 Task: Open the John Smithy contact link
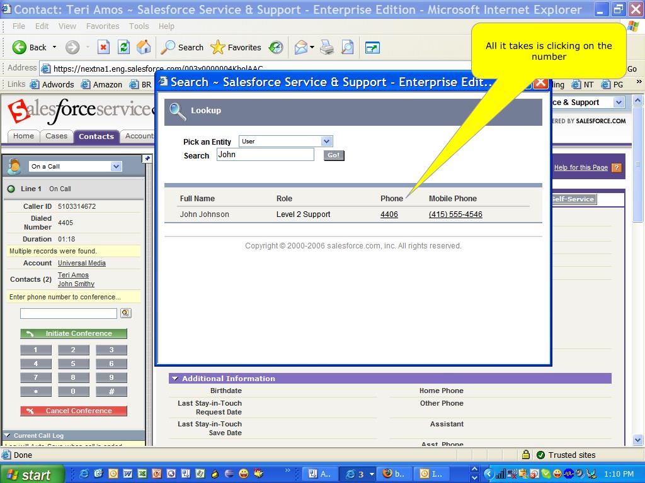pyautogui.click(x=76, y=284)
